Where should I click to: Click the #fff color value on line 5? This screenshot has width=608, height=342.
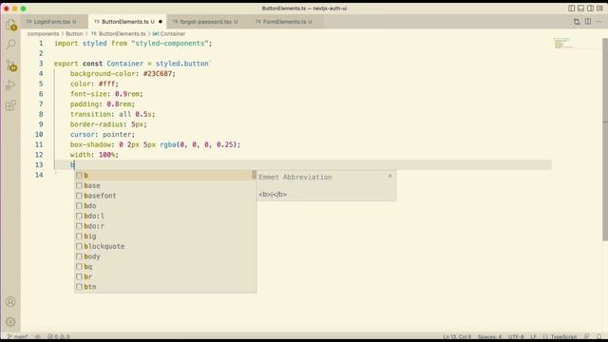[107, 84]
